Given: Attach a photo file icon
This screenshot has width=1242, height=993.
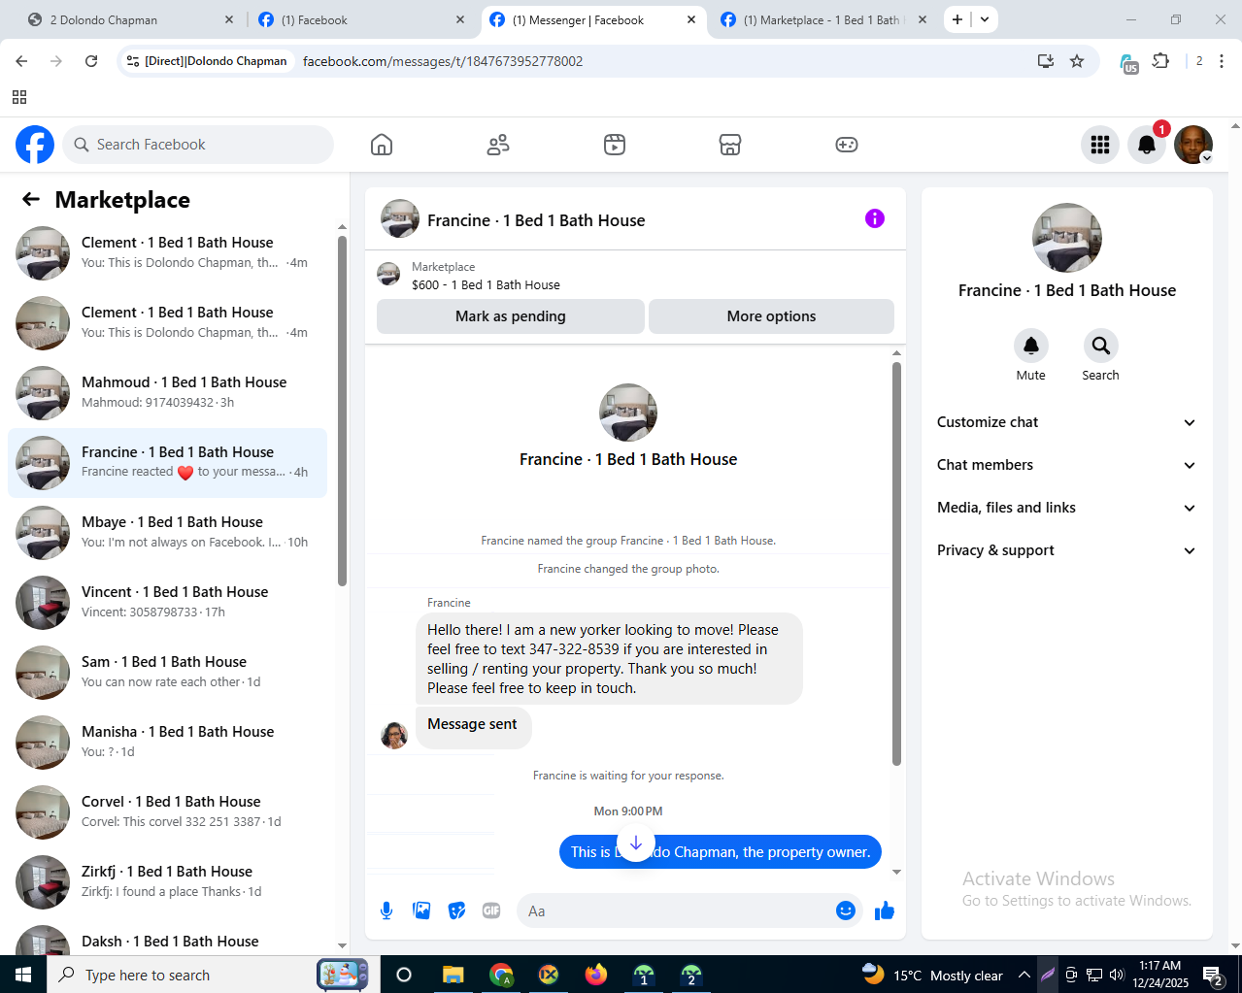Looking at the screenshot, I should coord(421,910).
